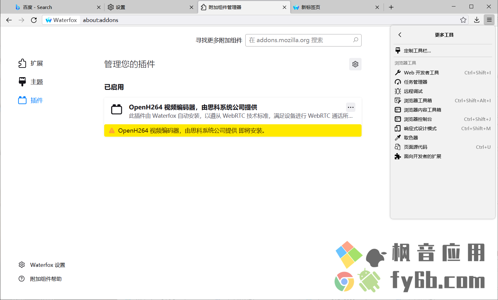Focus the addons.mozilla.org search box

click(x=303, y=40)
